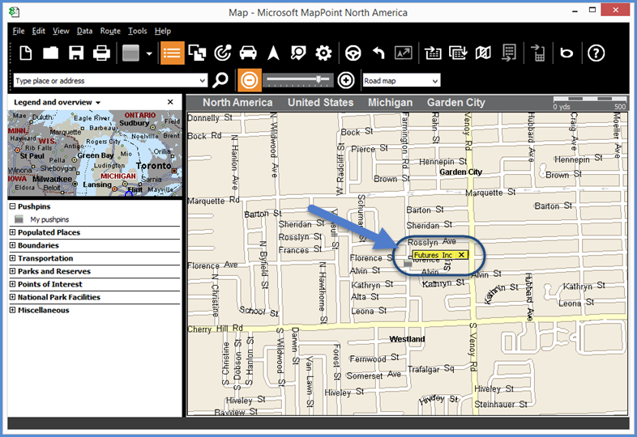Expand the National Park Facilities section
Viewport: 637px width, 437px height.
[x=13, y=297]
